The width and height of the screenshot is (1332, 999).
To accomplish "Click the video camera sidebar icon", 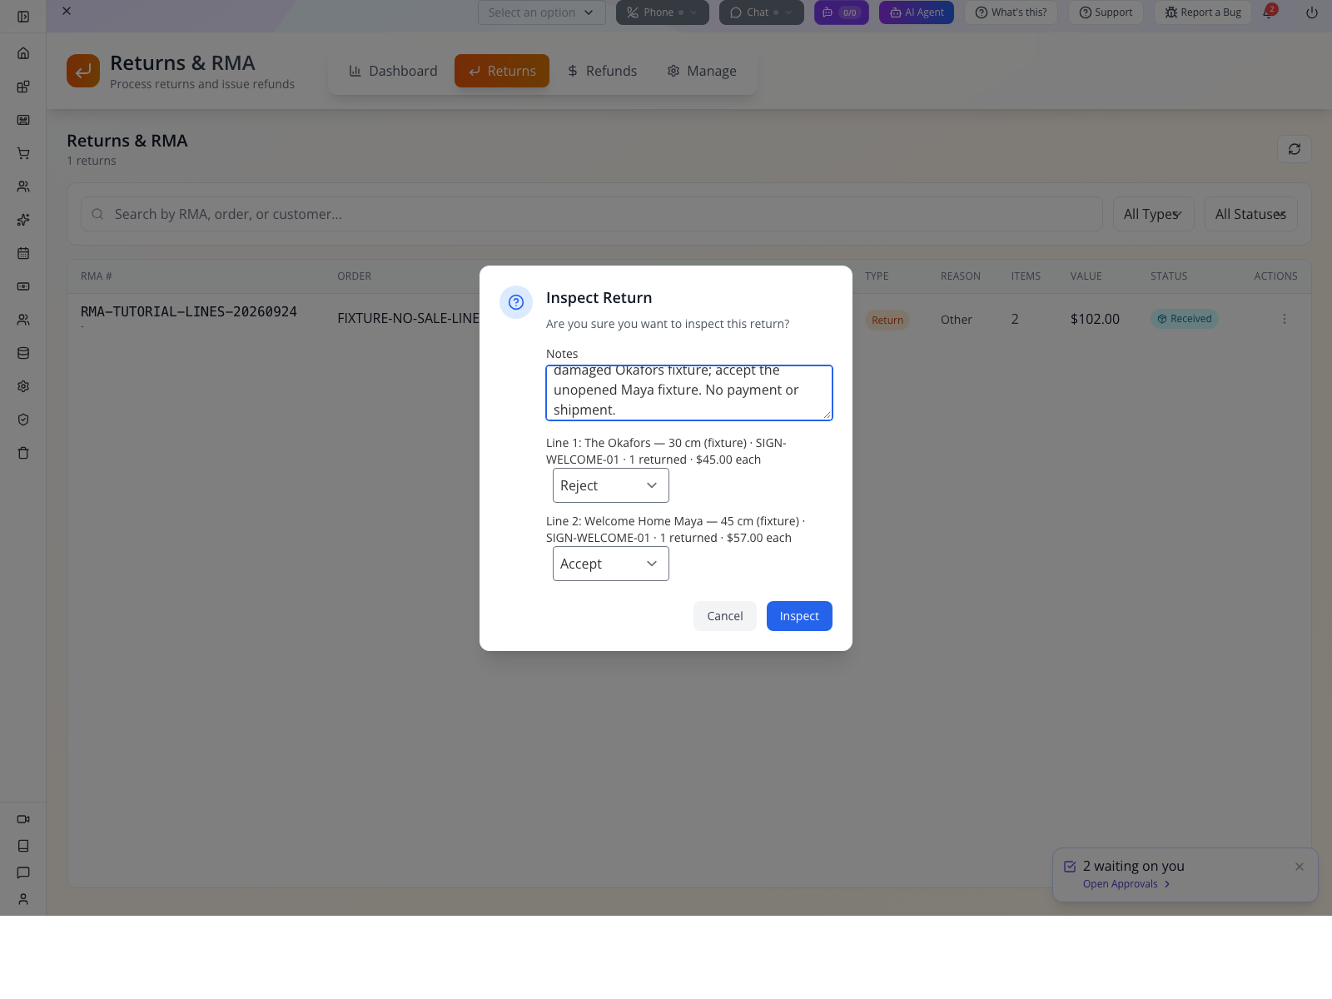I will click(23, 819).
